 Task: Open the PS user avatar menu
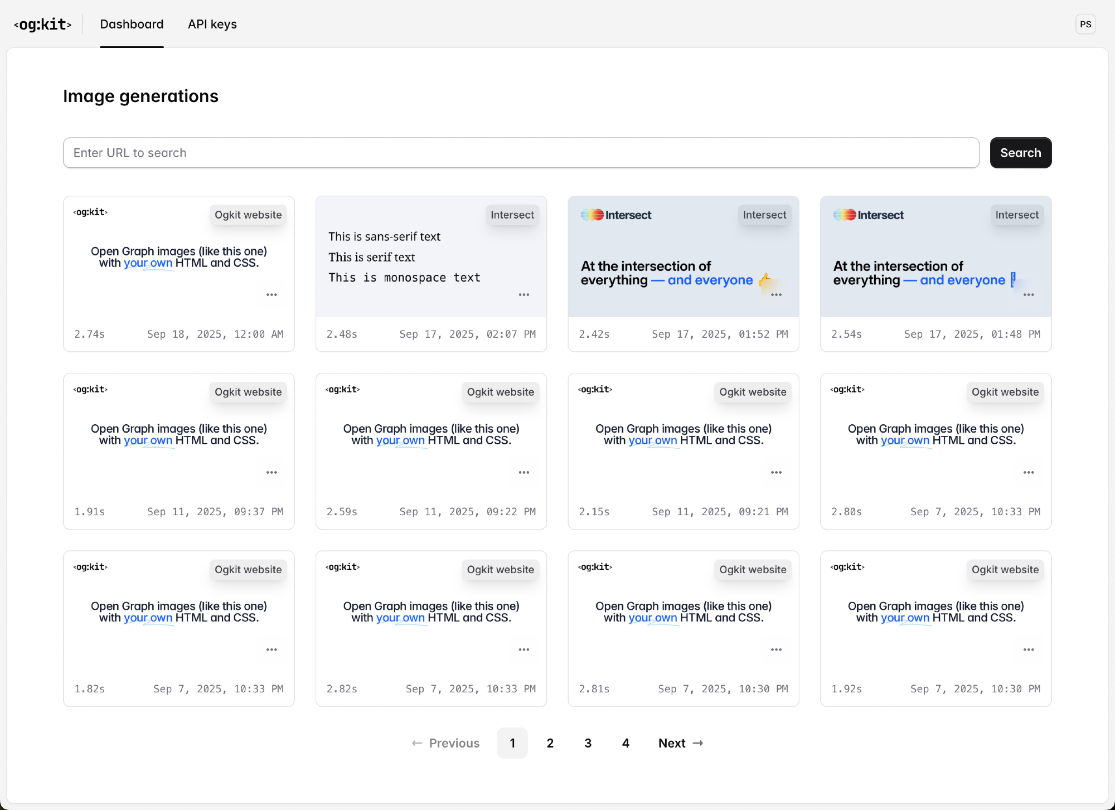pyautogui.click(x=1085, y=25)
